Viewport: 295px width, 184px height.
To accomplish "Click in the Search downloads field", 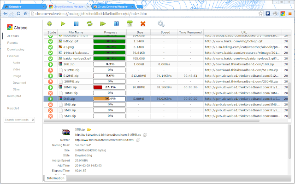I will [x=18, y=120].
